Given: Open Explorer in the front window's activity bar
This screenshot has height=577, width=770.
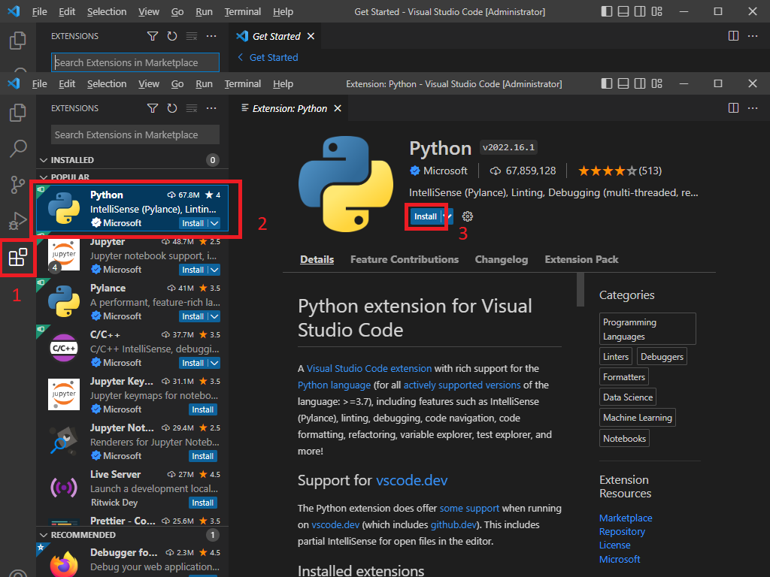Looking at the screenshot, I should [x=18, y=113].
